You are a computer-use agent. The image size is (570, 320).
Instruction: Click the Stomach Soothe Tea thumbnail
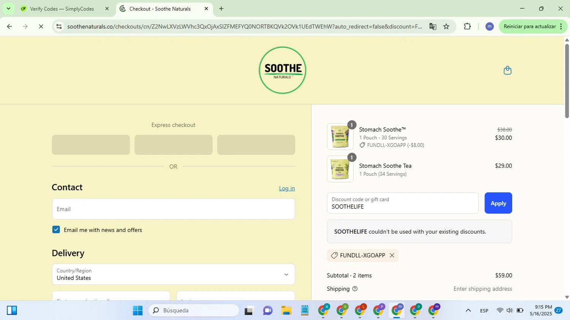(340, 169)
